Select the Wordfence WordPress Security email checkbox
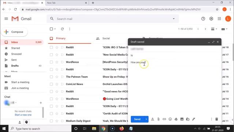This screenshot has width=234, height=132. point(51,62)
